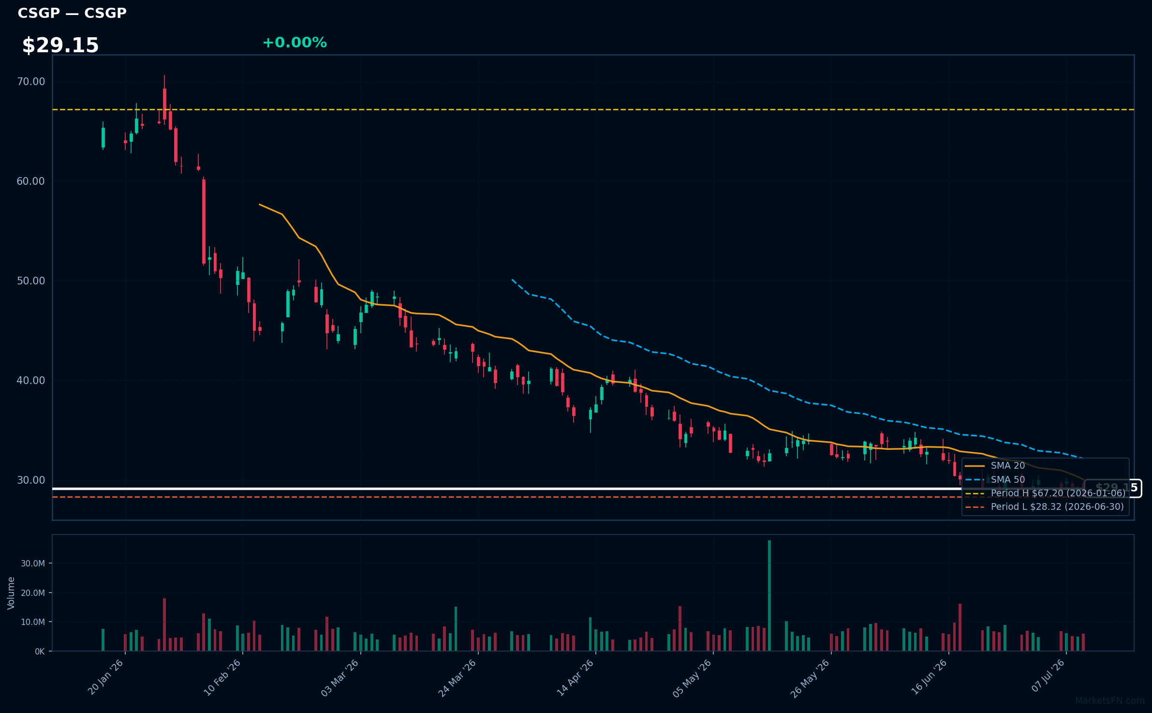Click the SMA 20 legend entry

point(995,465)
